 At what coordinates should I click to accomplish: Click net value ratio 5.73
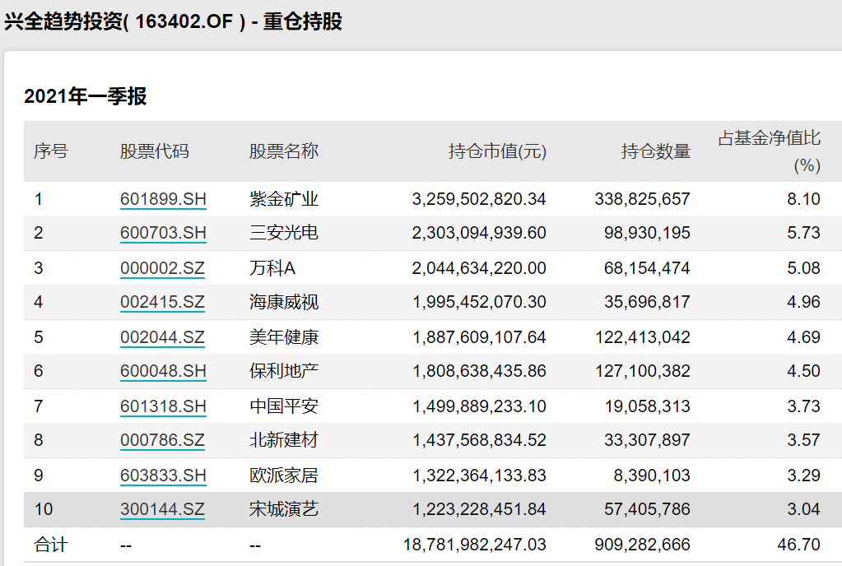804,233
